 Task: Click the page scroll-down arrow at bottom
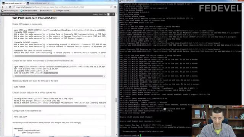[116, 135]
